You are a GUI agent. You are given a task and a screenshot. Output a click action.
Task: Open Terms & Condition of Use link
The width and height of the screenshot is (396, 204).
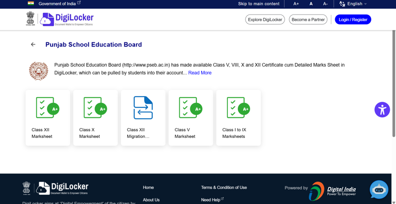pyautogui.click(x=224, y=187)
